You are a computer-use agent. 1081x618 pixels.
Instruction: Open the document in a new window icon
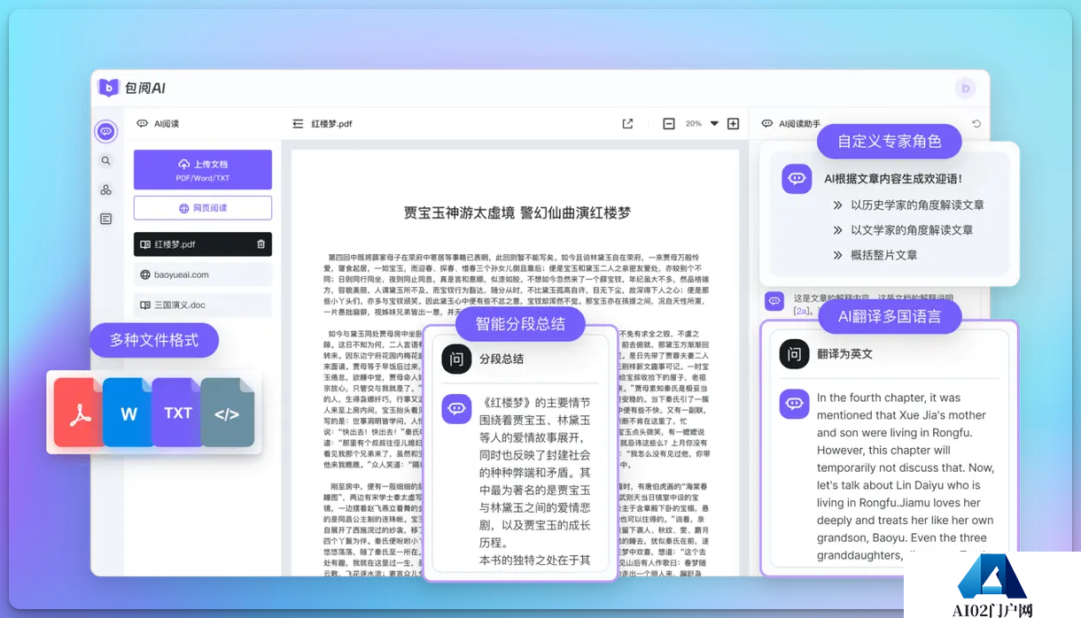click(627, 124)
